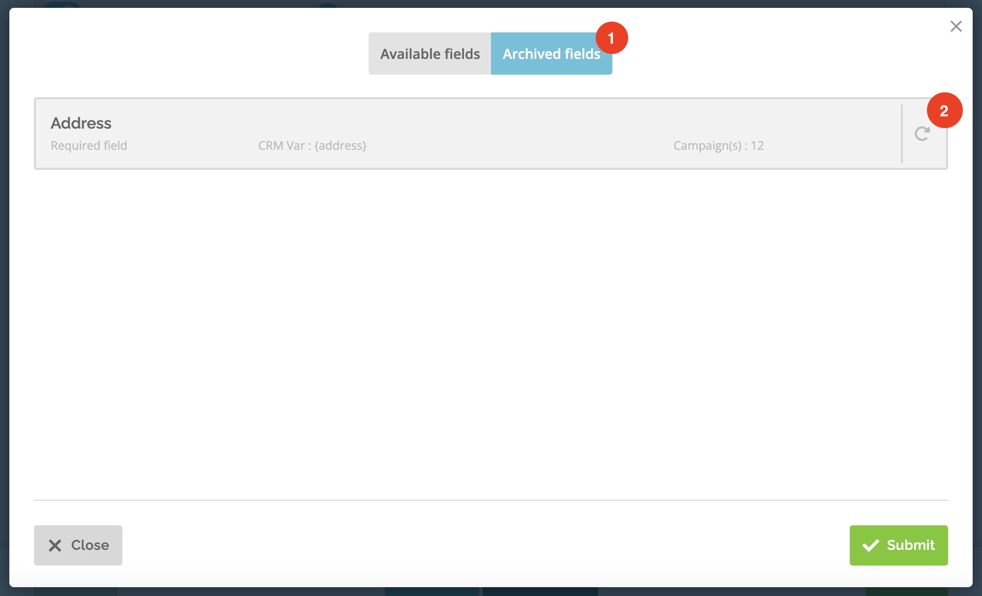Click the X icon in the Close button
This screenshot has width=982, height=596.
click(x=55, y=545)
